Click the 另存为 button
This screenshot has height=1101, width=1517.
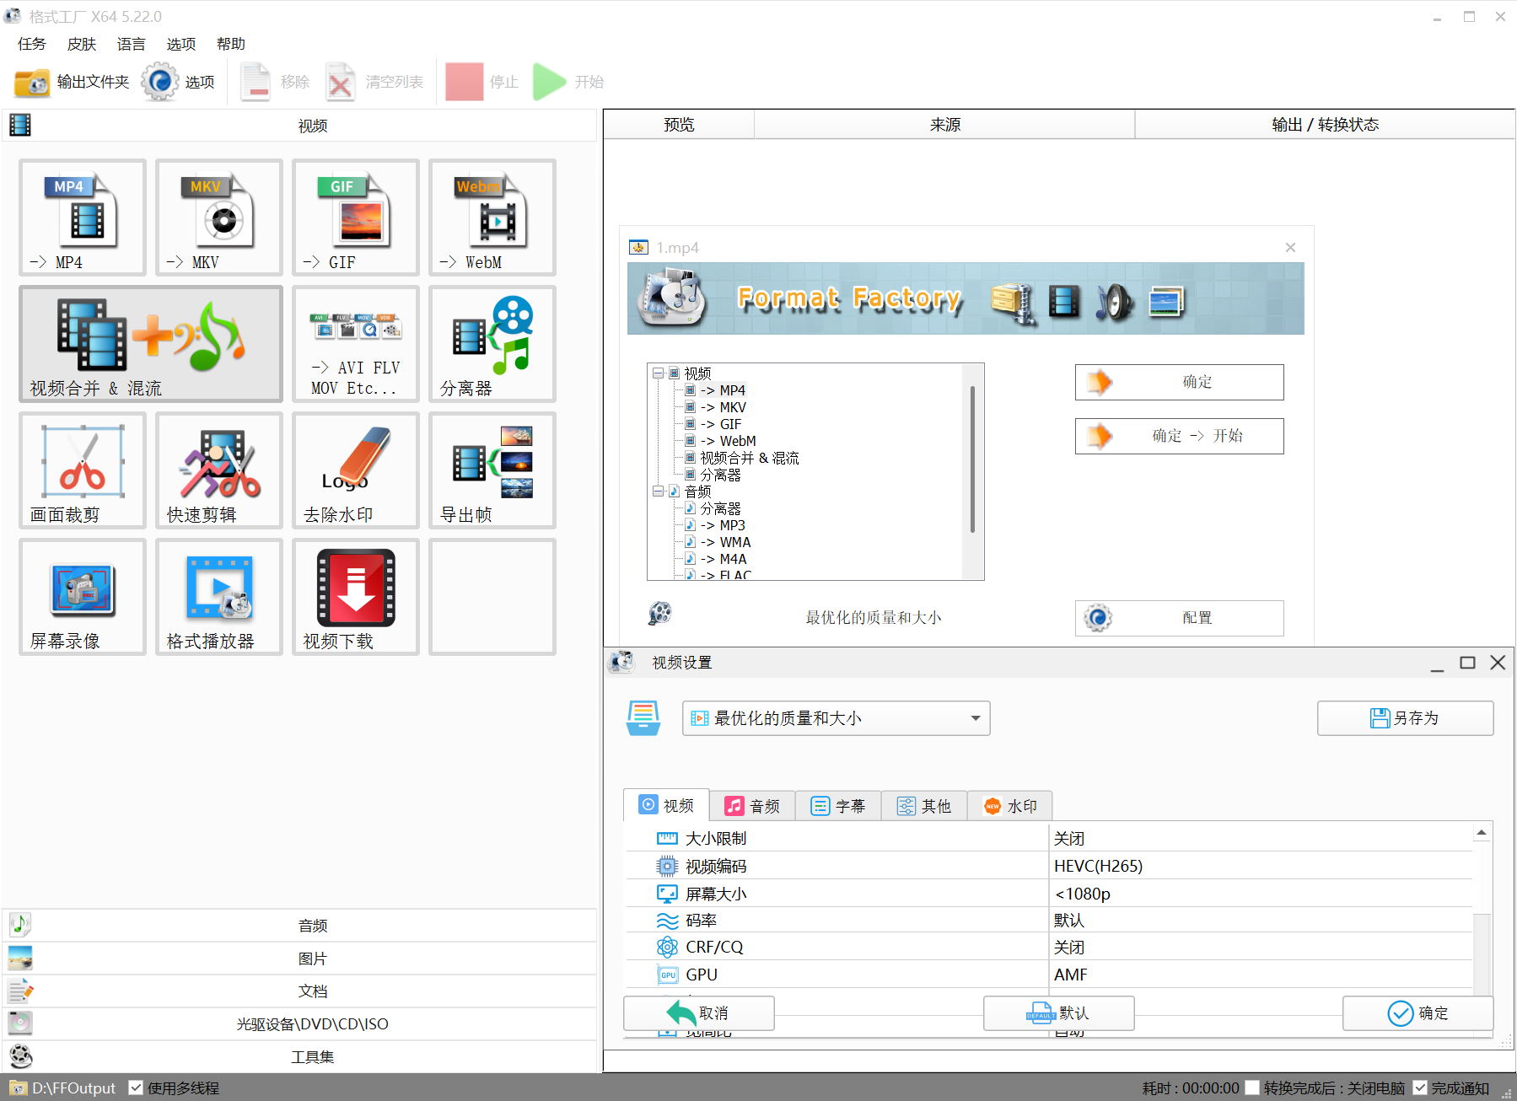click(1406, 718)
